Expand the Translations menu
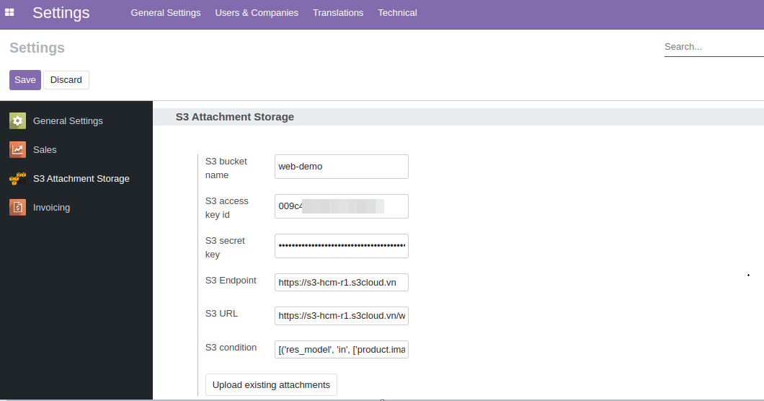 pos(338,13)
